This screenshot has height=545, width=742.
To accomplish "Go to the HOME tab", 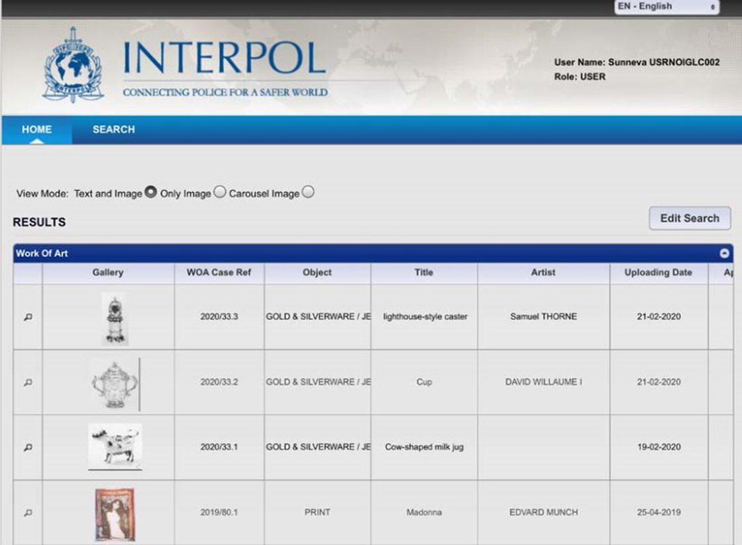I will [36, 130].
